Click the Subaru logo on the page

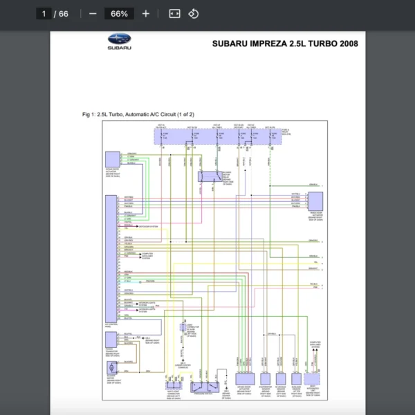119,41
